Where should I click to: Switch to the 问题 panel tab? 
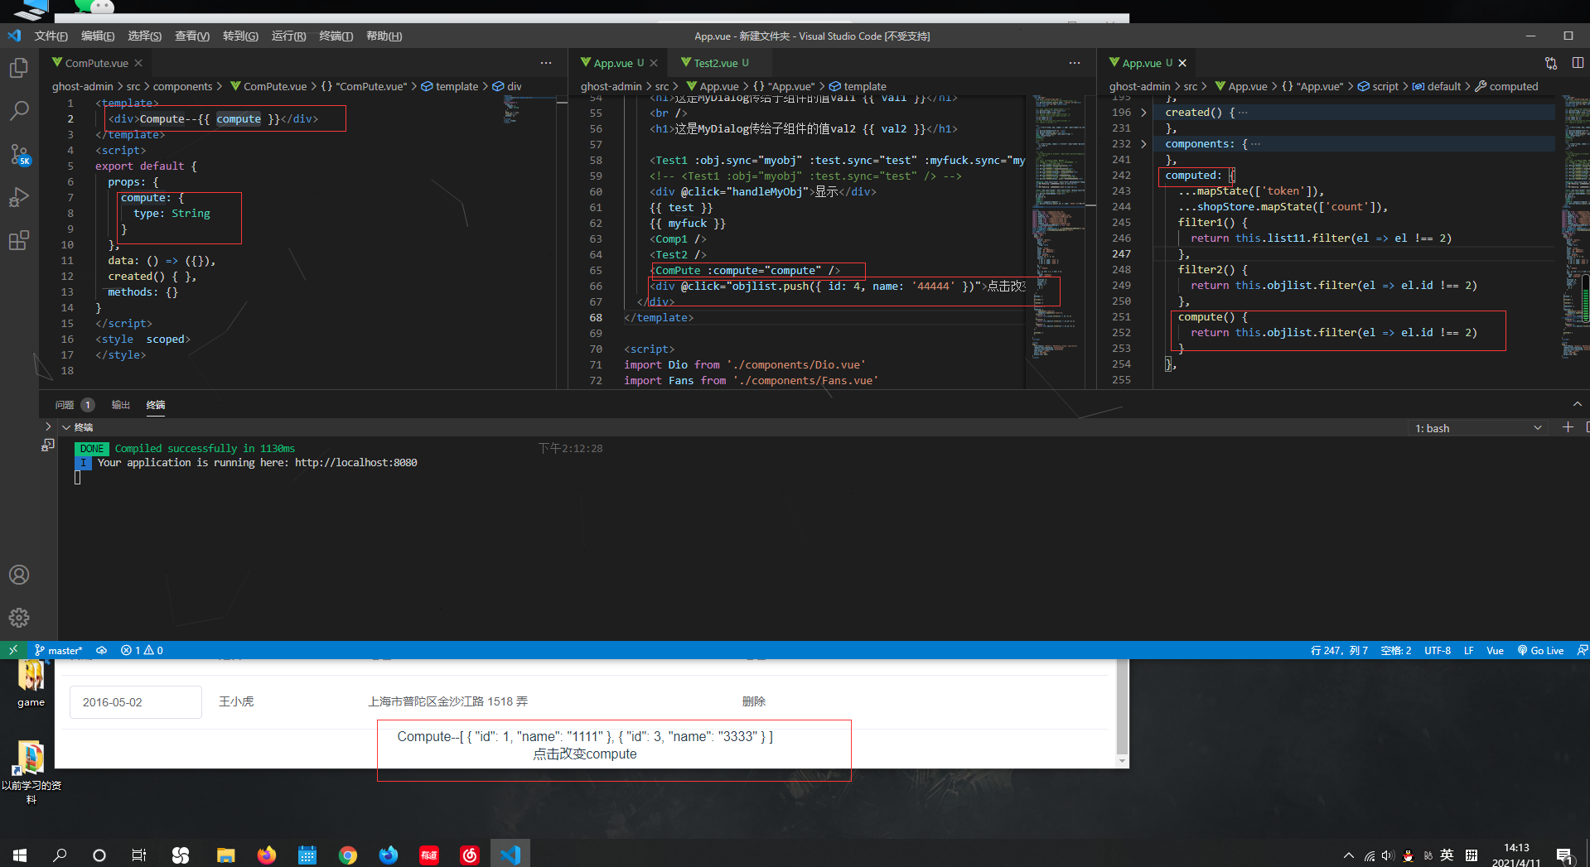click(x=65, y=404)
